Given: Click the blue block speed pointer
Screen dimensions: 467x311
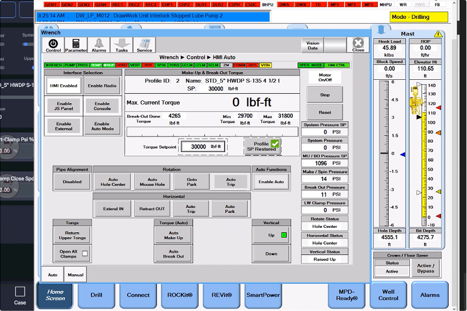Looking at the screenshot, I should 403,155.
